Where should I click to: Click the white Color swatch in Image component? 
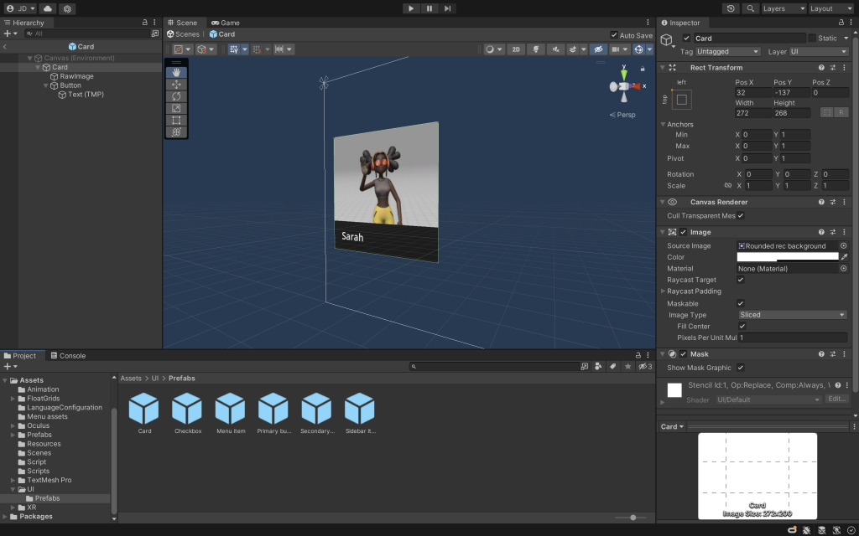787,257
